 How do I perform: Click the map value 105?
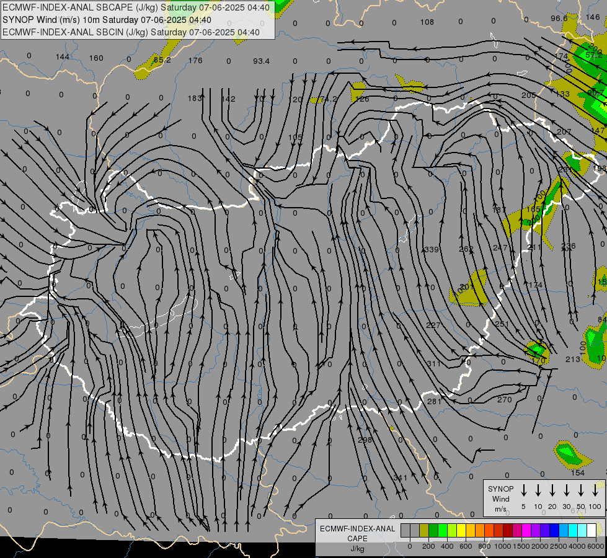pos(295,138)
